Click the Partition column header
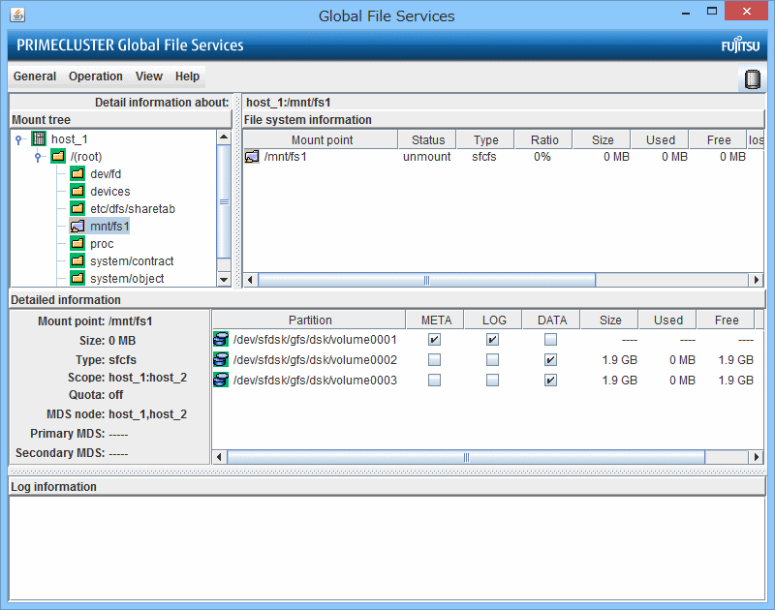 pyautogui.click(x=309, y=320)
